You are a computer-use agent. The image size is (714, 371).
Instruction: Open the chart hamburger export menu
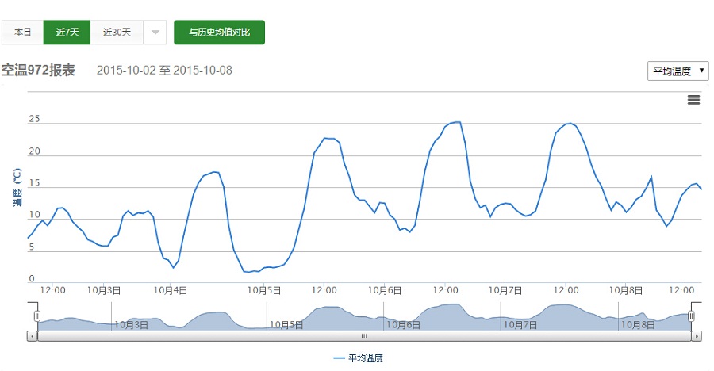click(693, 99)
